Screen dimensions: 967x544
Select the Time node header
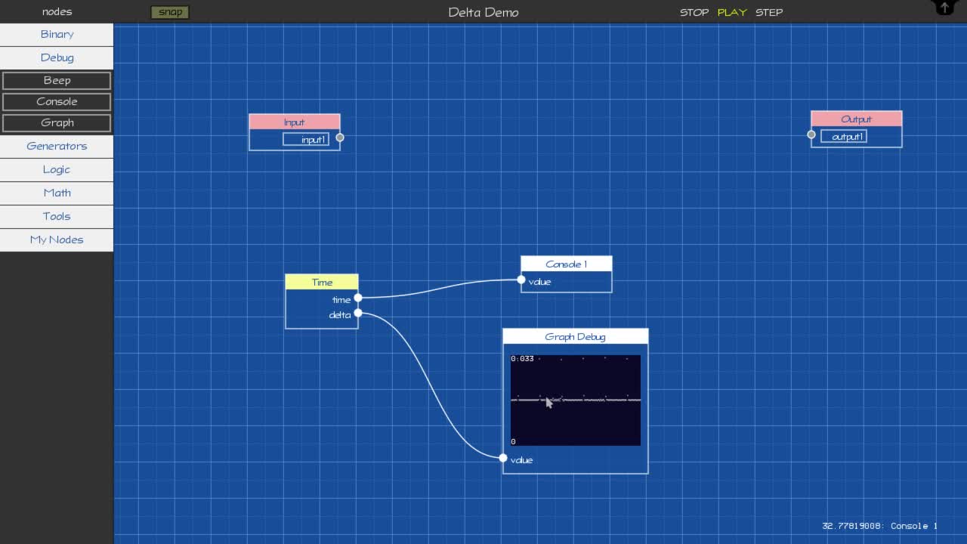pyautogui.click(x=322, y=282)
